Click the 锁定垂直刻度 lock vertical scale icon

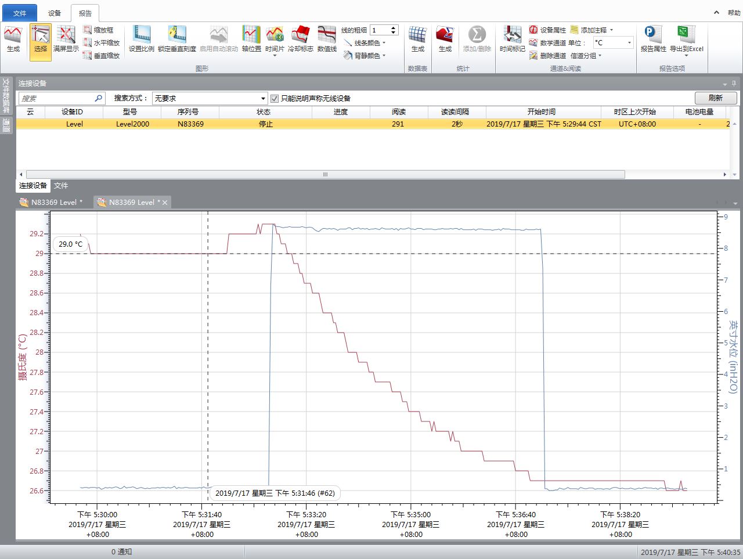(x=177, y=38)
